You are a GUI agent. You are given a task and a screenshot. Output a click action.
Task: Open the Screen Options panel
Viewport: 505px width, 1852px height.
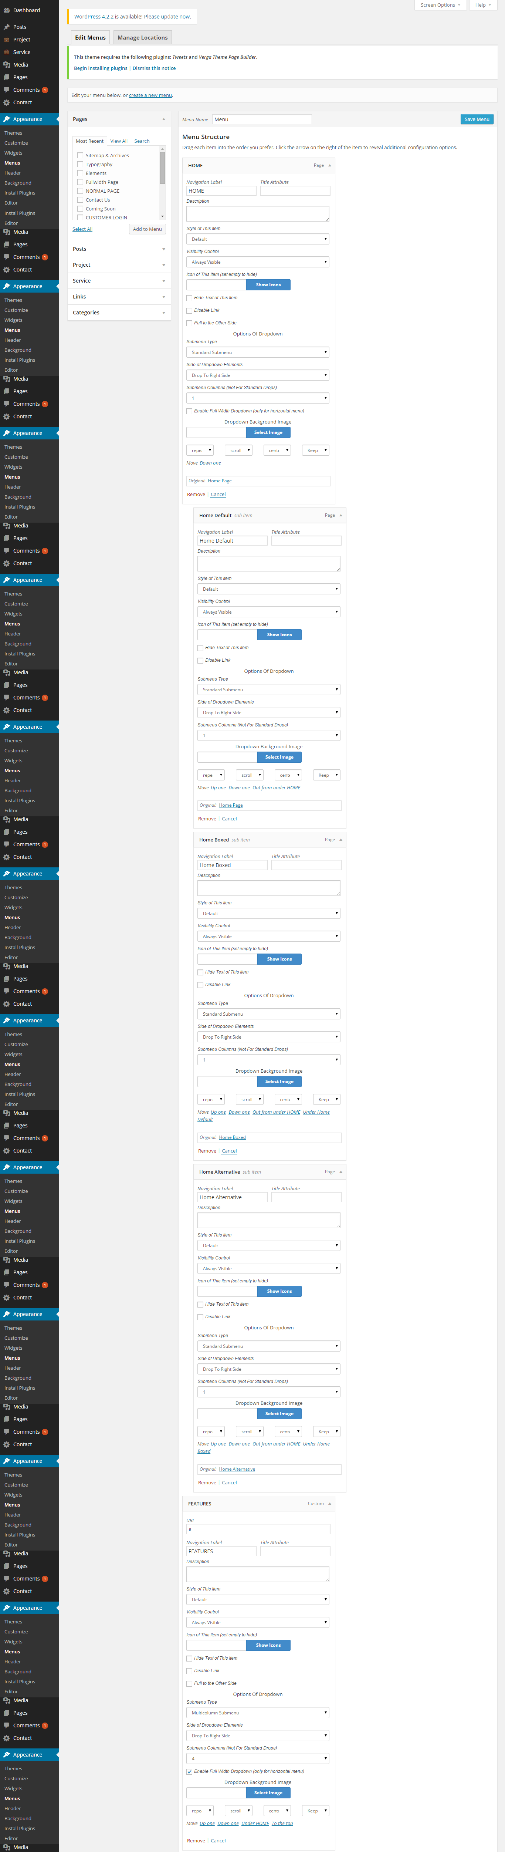(x=440, y=5)
